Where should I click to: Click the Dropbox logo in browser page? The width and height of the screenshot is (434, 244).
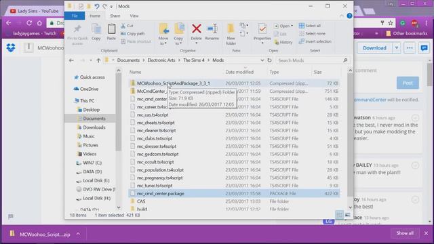click(x=11, y=48)
